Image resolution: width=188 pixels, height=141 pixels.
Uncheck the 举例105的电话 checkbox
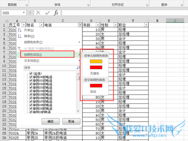tap(31, 94)
